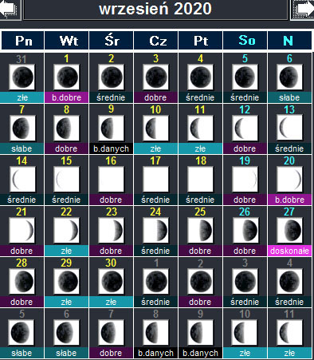Open moon phase icon for September 30
314x360 pixels.
point(111,282)
